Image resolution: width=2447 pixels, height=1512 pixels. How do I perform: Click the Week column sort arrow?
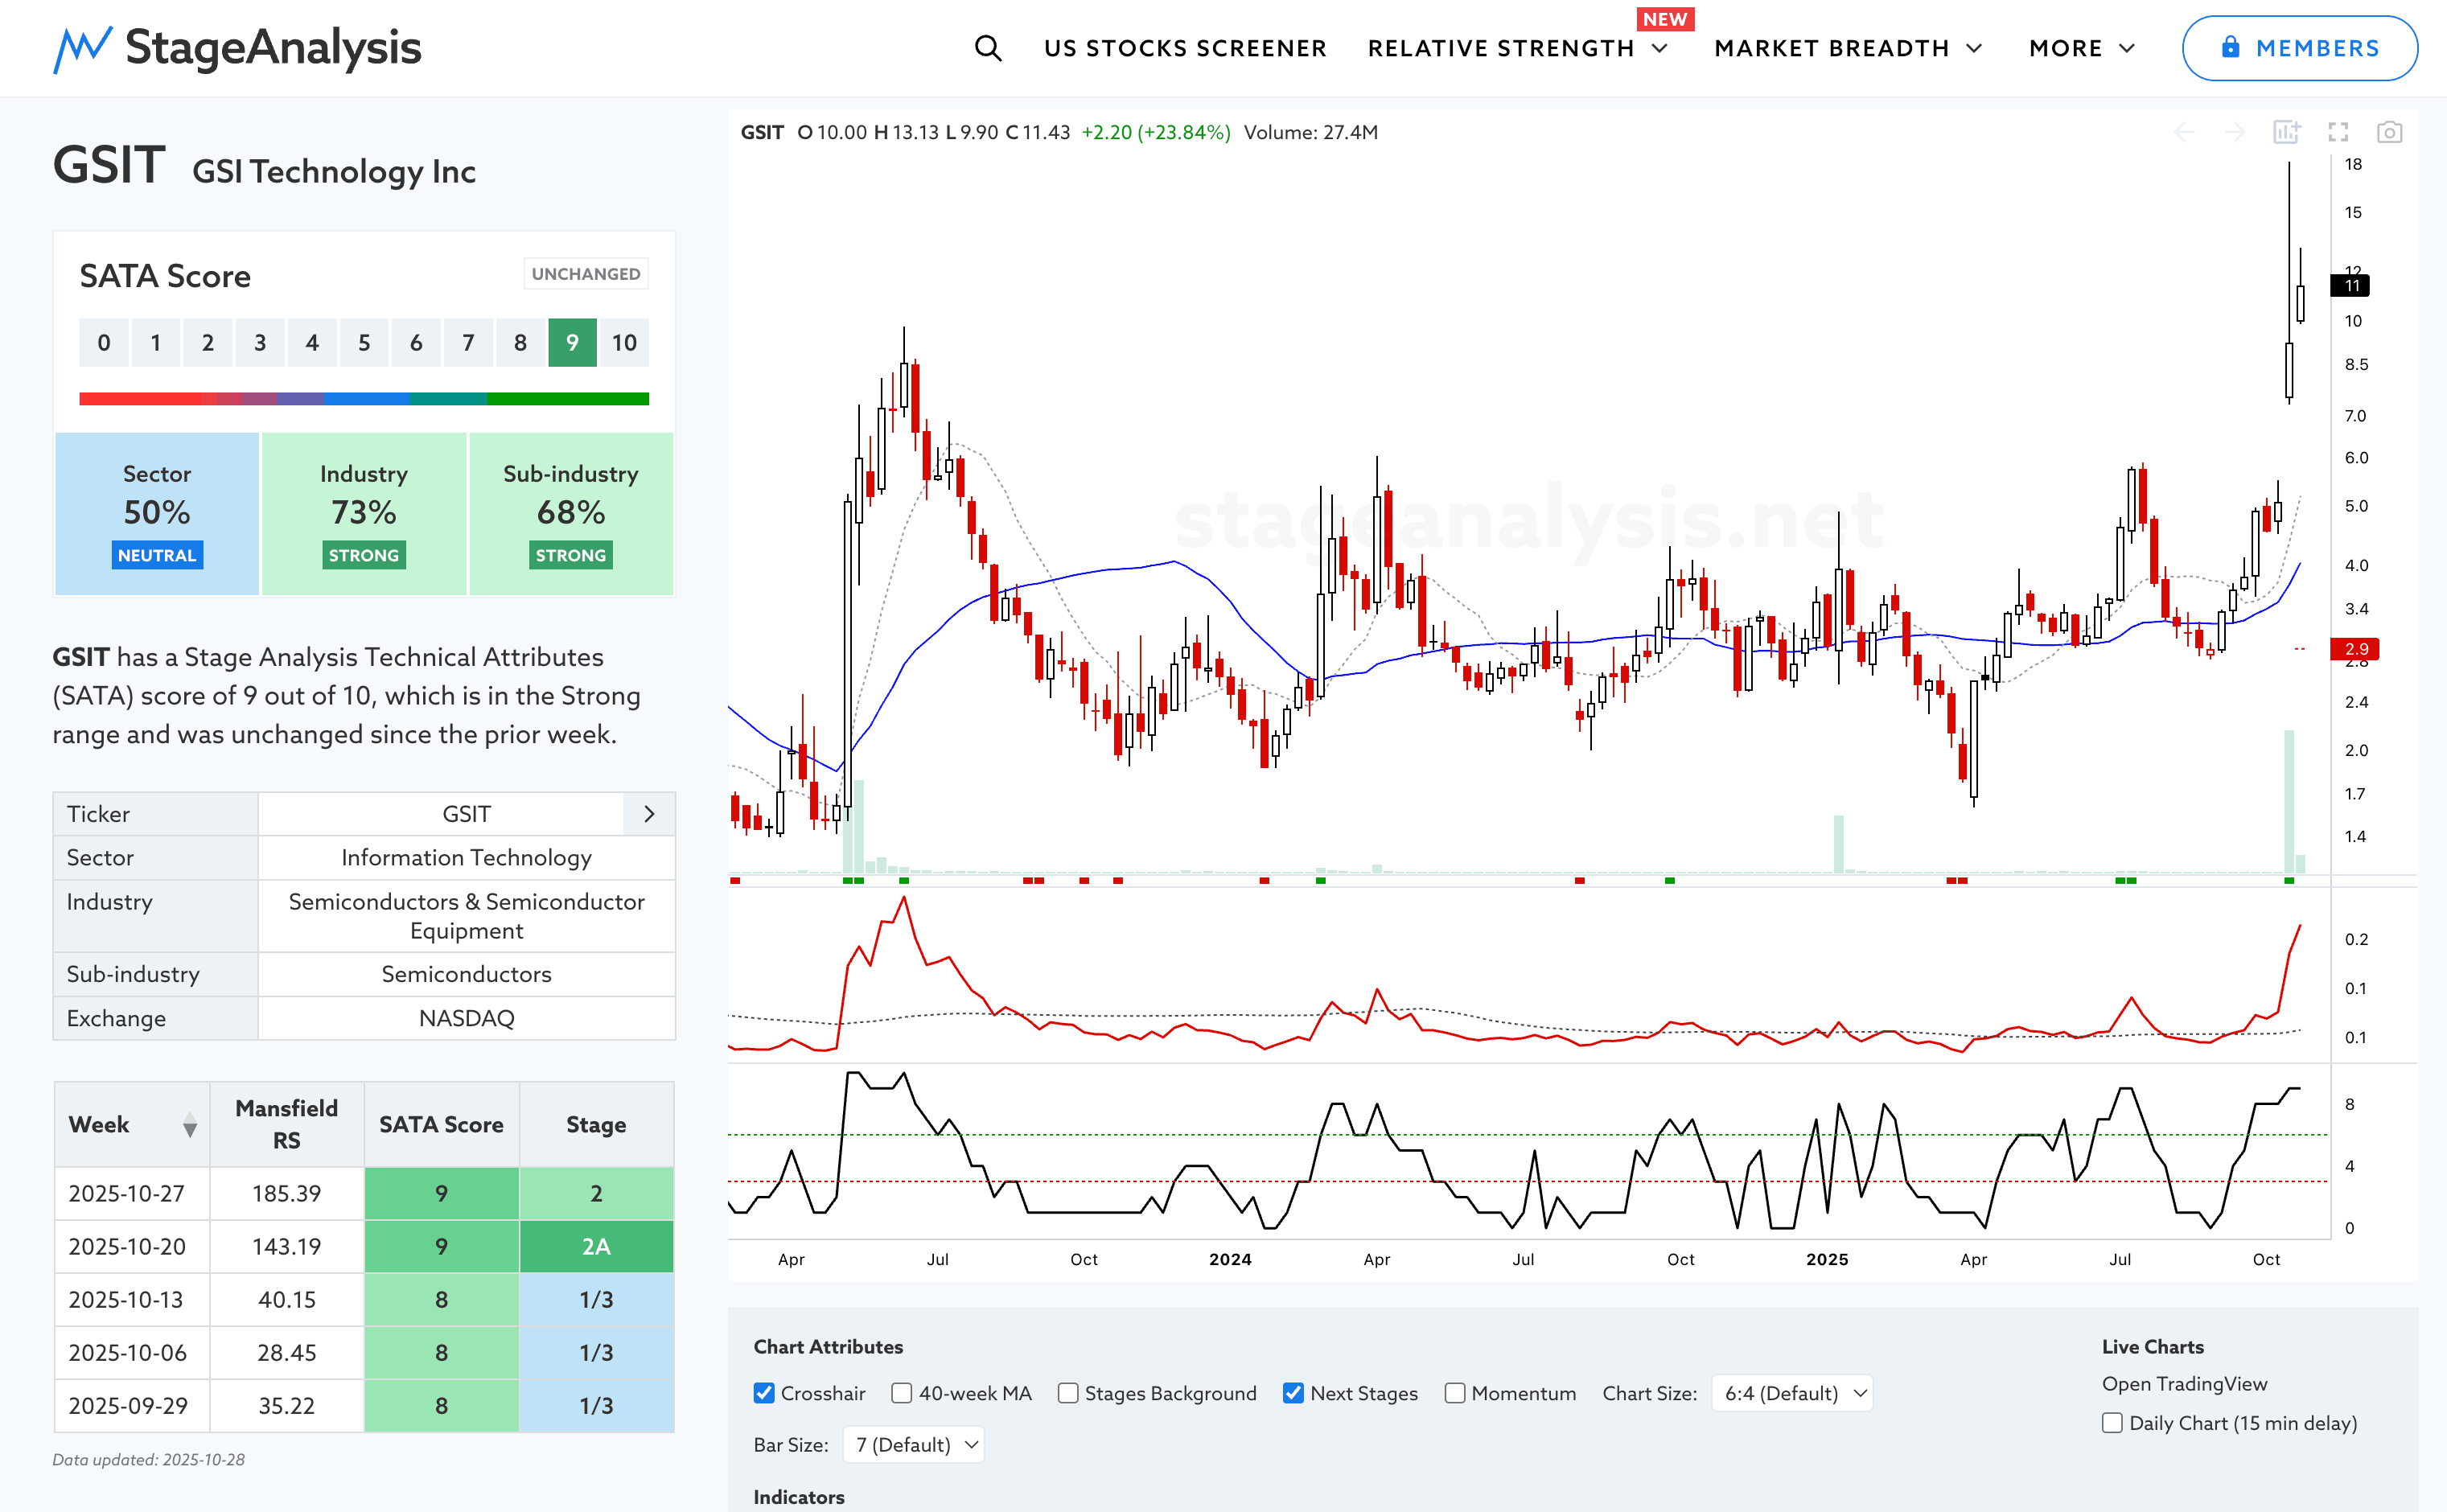(x=189, y=1126)
